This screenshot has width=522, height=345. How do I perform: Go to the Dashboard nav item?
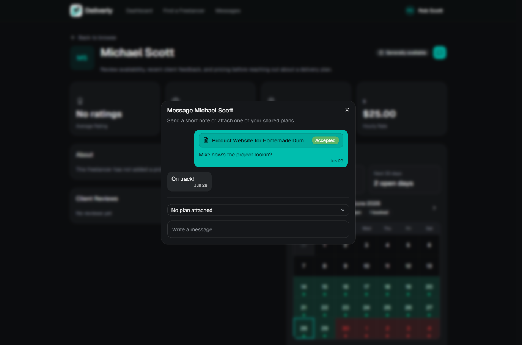click(x=139, y=11)
